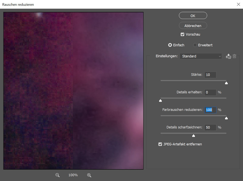Click the Stärke slider handle
243x181 pixels.
[x=226, y=83]
